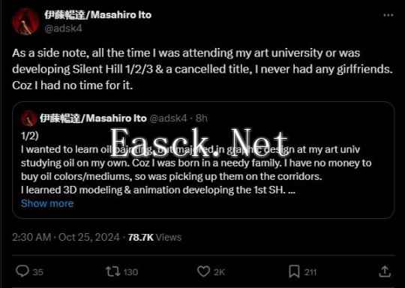
Task: Click the 35 replies count
Action: 38,272
